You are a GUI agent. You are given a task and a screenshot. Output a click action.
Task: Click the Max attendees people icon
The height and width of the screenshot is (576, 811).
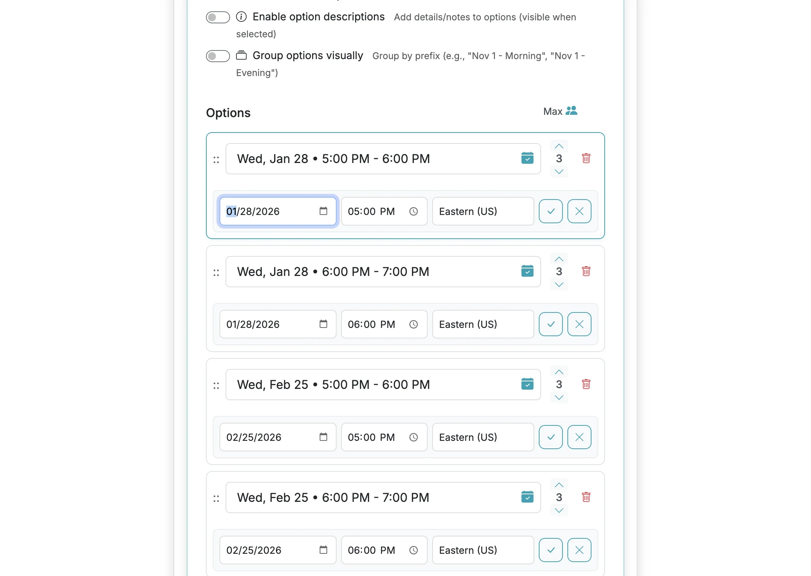point(572,111)
